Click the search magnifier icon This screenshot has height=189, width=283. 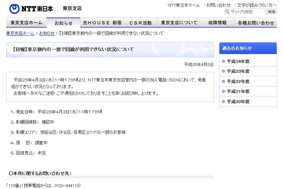coord(227,12)
